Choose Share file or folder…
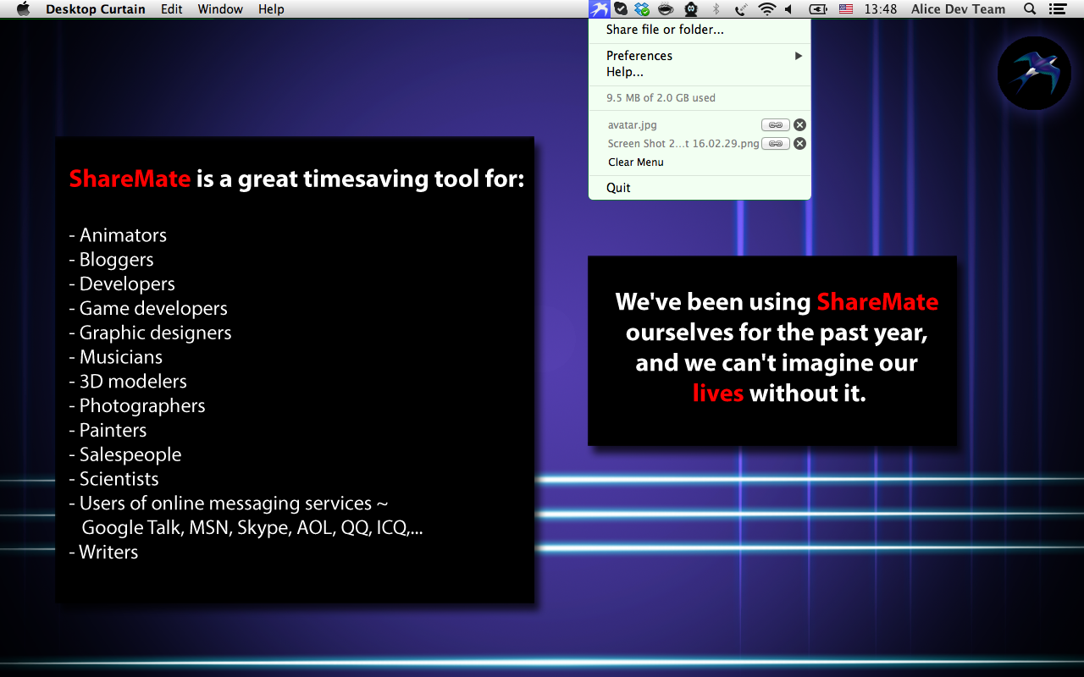 pos(665,30)
